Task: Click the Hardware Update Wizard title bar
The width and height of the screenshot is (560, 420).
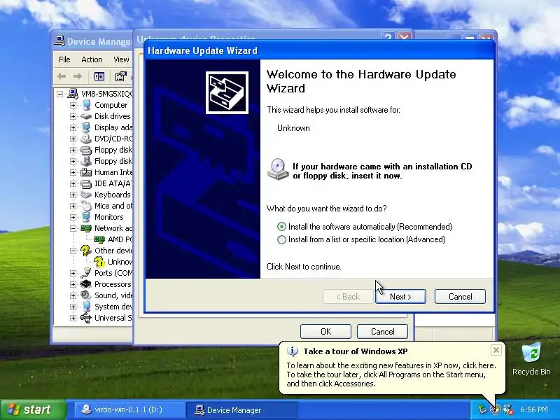Action: (319, 50)
